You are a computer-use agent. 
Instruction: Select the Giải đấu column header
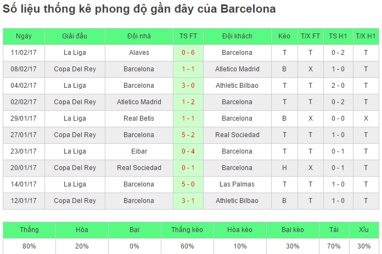(x=75, y=36)
